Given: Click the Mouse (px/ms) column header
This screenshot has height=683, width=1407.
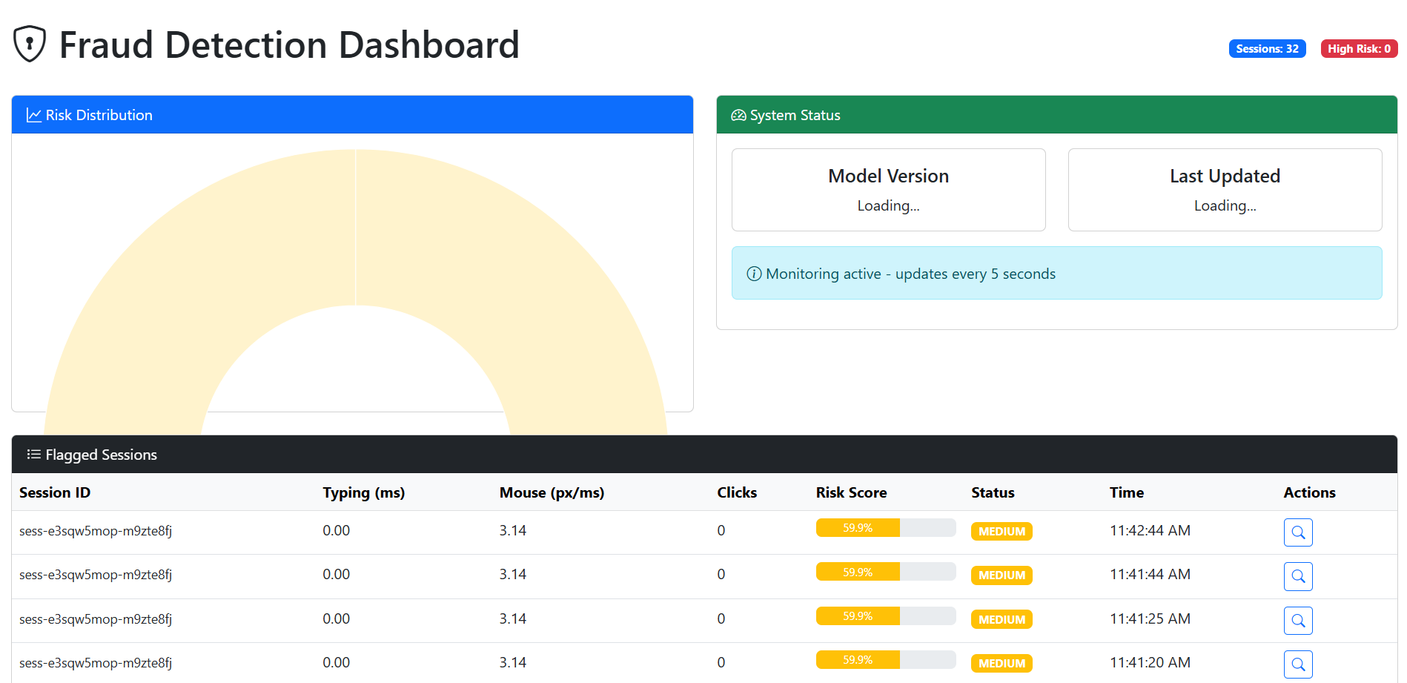Looking at the screenshot, I should [552, 492].
